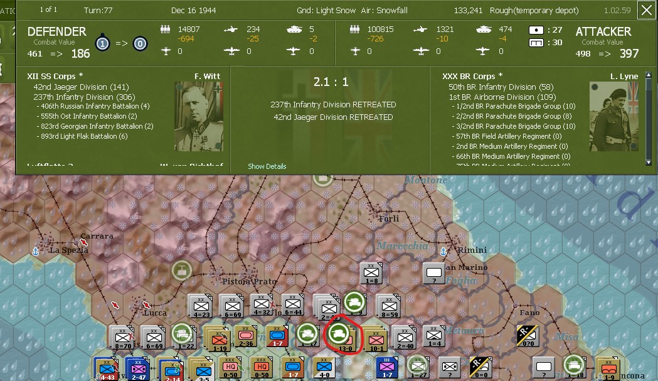
Task: Click the green tank recon unit near Rimini
Action: point(355,302)
